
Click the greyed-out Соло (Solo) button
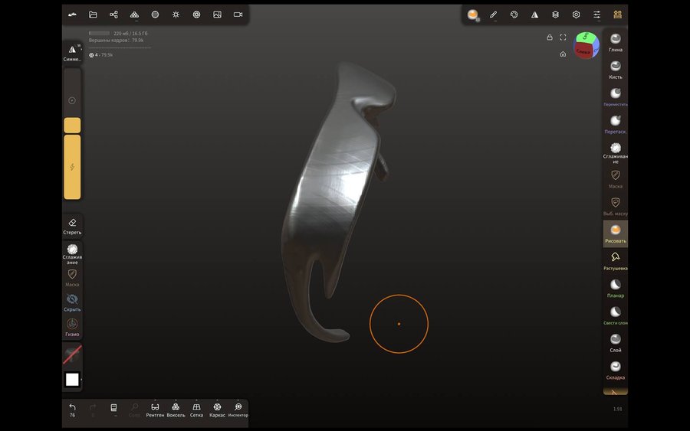(134, 410)
